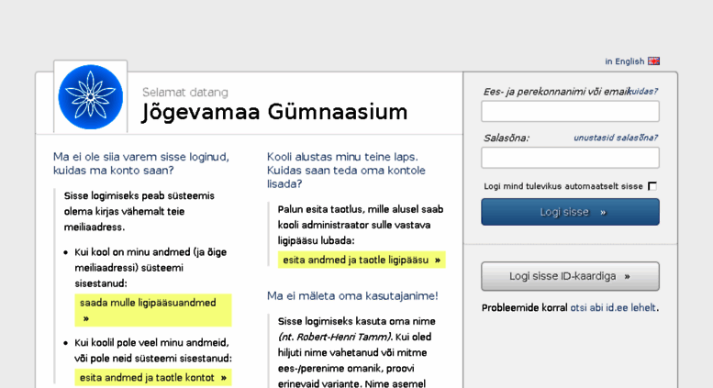Focus the Salasõna password field
Image resolution: width=713 pixels, height=388 pixels.
point(570,158)
